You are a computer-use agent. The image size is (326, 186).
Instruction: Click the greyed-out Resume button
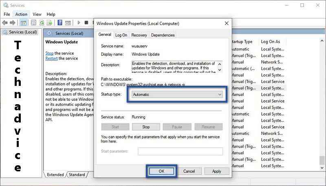point(208,127)
